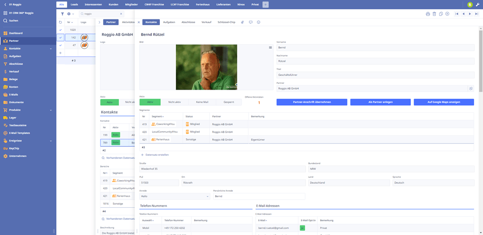Click the filter funnel icon
This screenshot has height=235, width=483.
tap(62, 14)
